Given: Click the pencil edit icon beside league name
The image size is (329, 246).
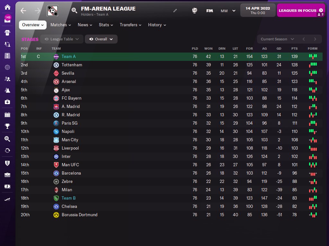Looking at the screenshot, I should pyautogui.click(x=175, y=11).
